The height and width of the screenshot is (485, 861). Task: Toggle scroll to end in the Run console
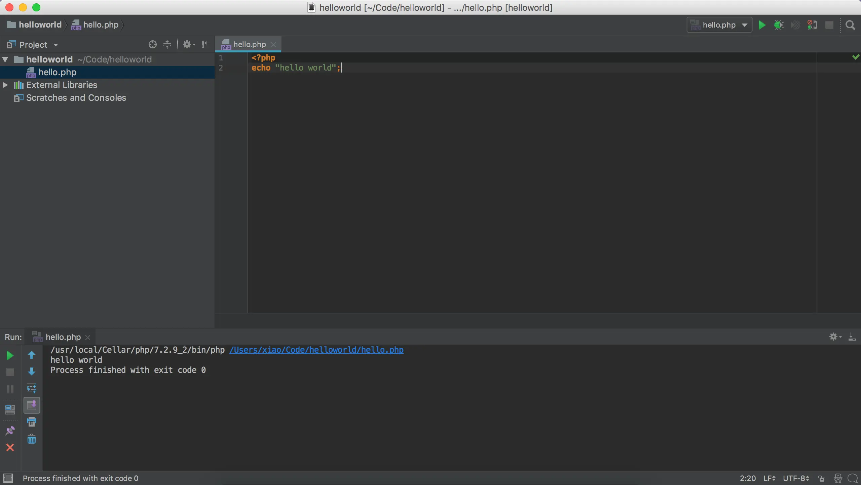tap(32, 405)
